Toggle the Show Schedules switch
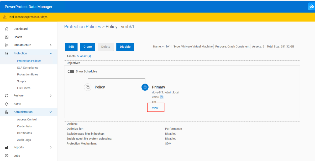315x161 pixels. point(71,71)
